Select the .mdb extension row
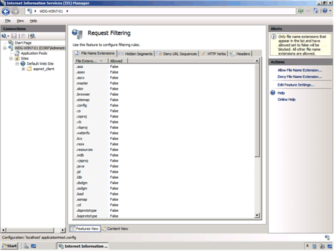The image size is (334, 251). coord(165,155)
